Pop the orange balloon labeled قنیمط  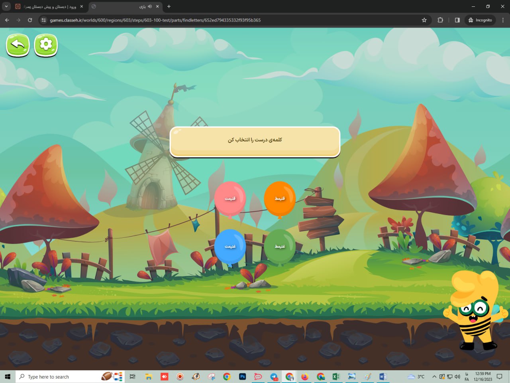point(280,198)
